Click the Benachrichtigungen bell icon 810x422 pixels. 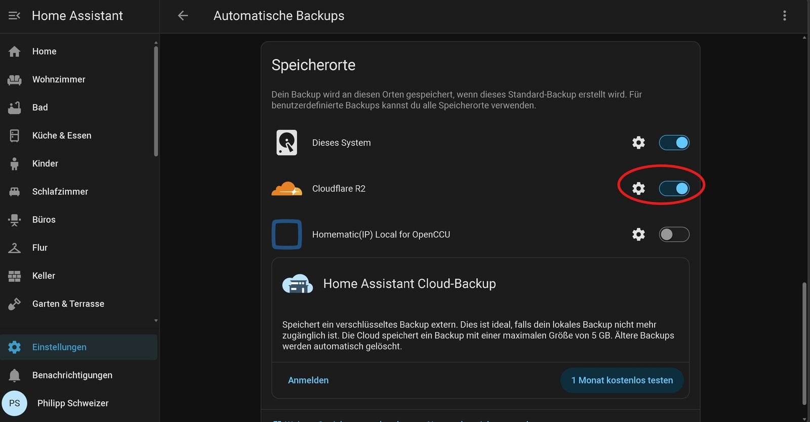pyautogui.click(x=15, y=375)
